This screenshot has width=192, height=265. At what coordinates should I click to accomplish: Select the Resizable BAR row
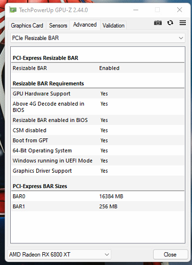[98, 68]
